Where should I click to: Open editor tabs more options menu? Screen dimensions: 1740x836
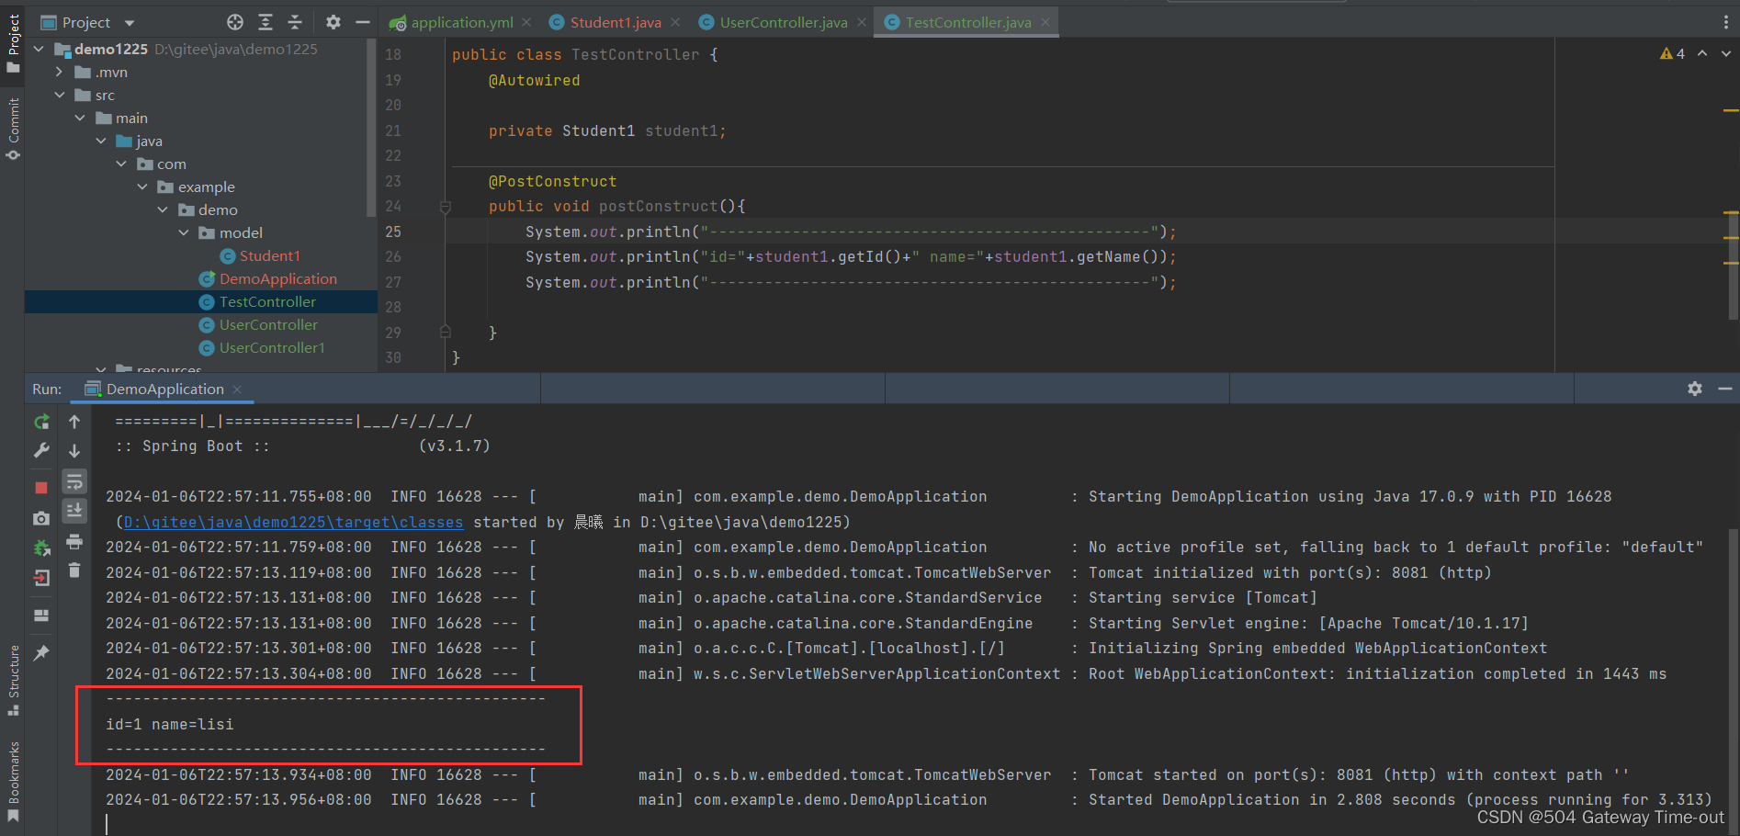[1726, 22]
